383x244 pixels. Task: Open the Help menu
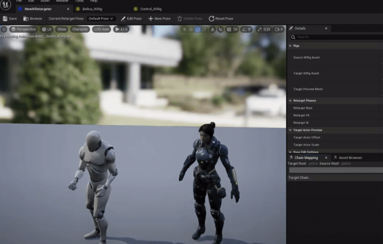coord(93,1)
